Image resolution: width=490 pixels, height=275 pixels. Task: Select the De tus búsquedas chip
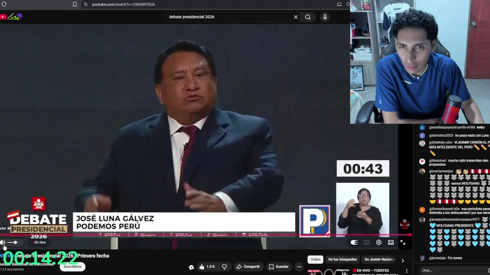pyautogui.click(x=342, y=259)
